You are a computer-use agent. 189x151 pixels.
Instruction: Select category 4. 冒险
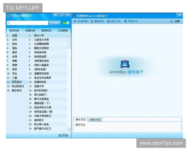coord(17,48)
